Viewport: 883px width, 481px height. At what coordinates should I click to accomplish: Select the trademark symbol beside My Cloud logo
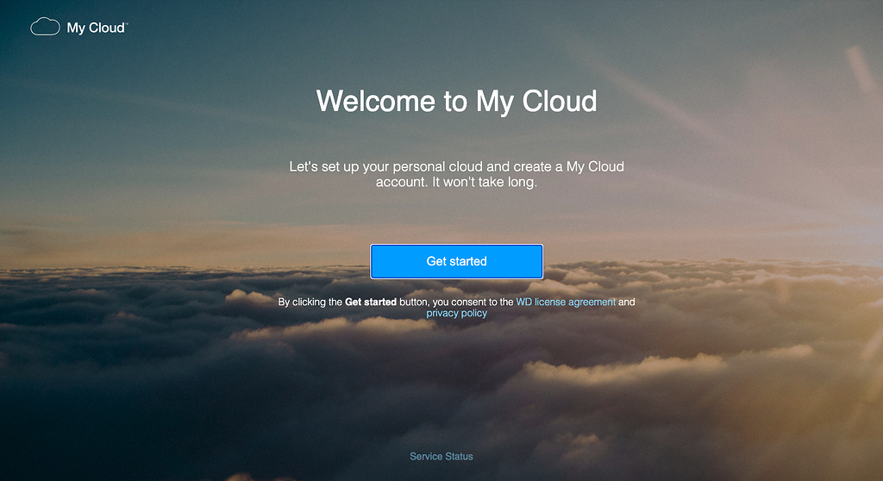coord(127,24)
